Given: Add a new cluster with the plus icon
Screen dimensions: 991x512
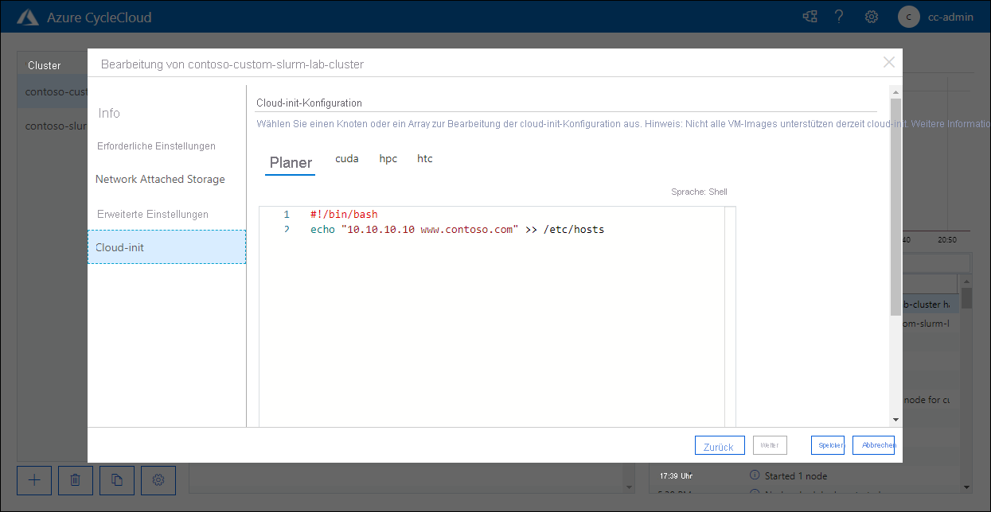Looking at the screenshot, I should point(33,480).
